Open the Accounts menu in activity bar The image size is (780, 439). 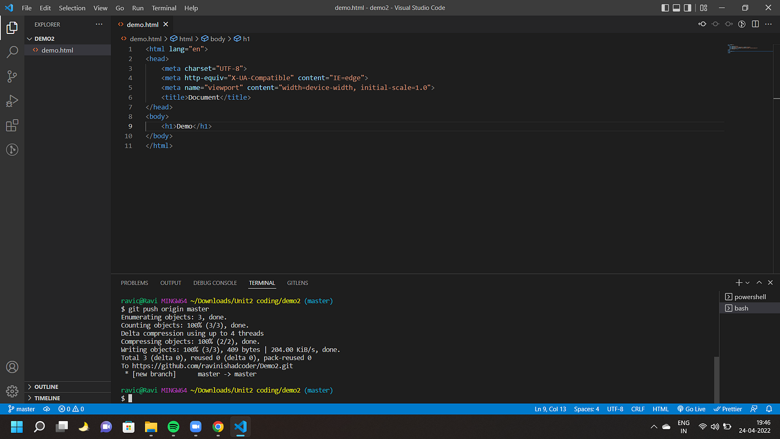click(x=12, y=367)
